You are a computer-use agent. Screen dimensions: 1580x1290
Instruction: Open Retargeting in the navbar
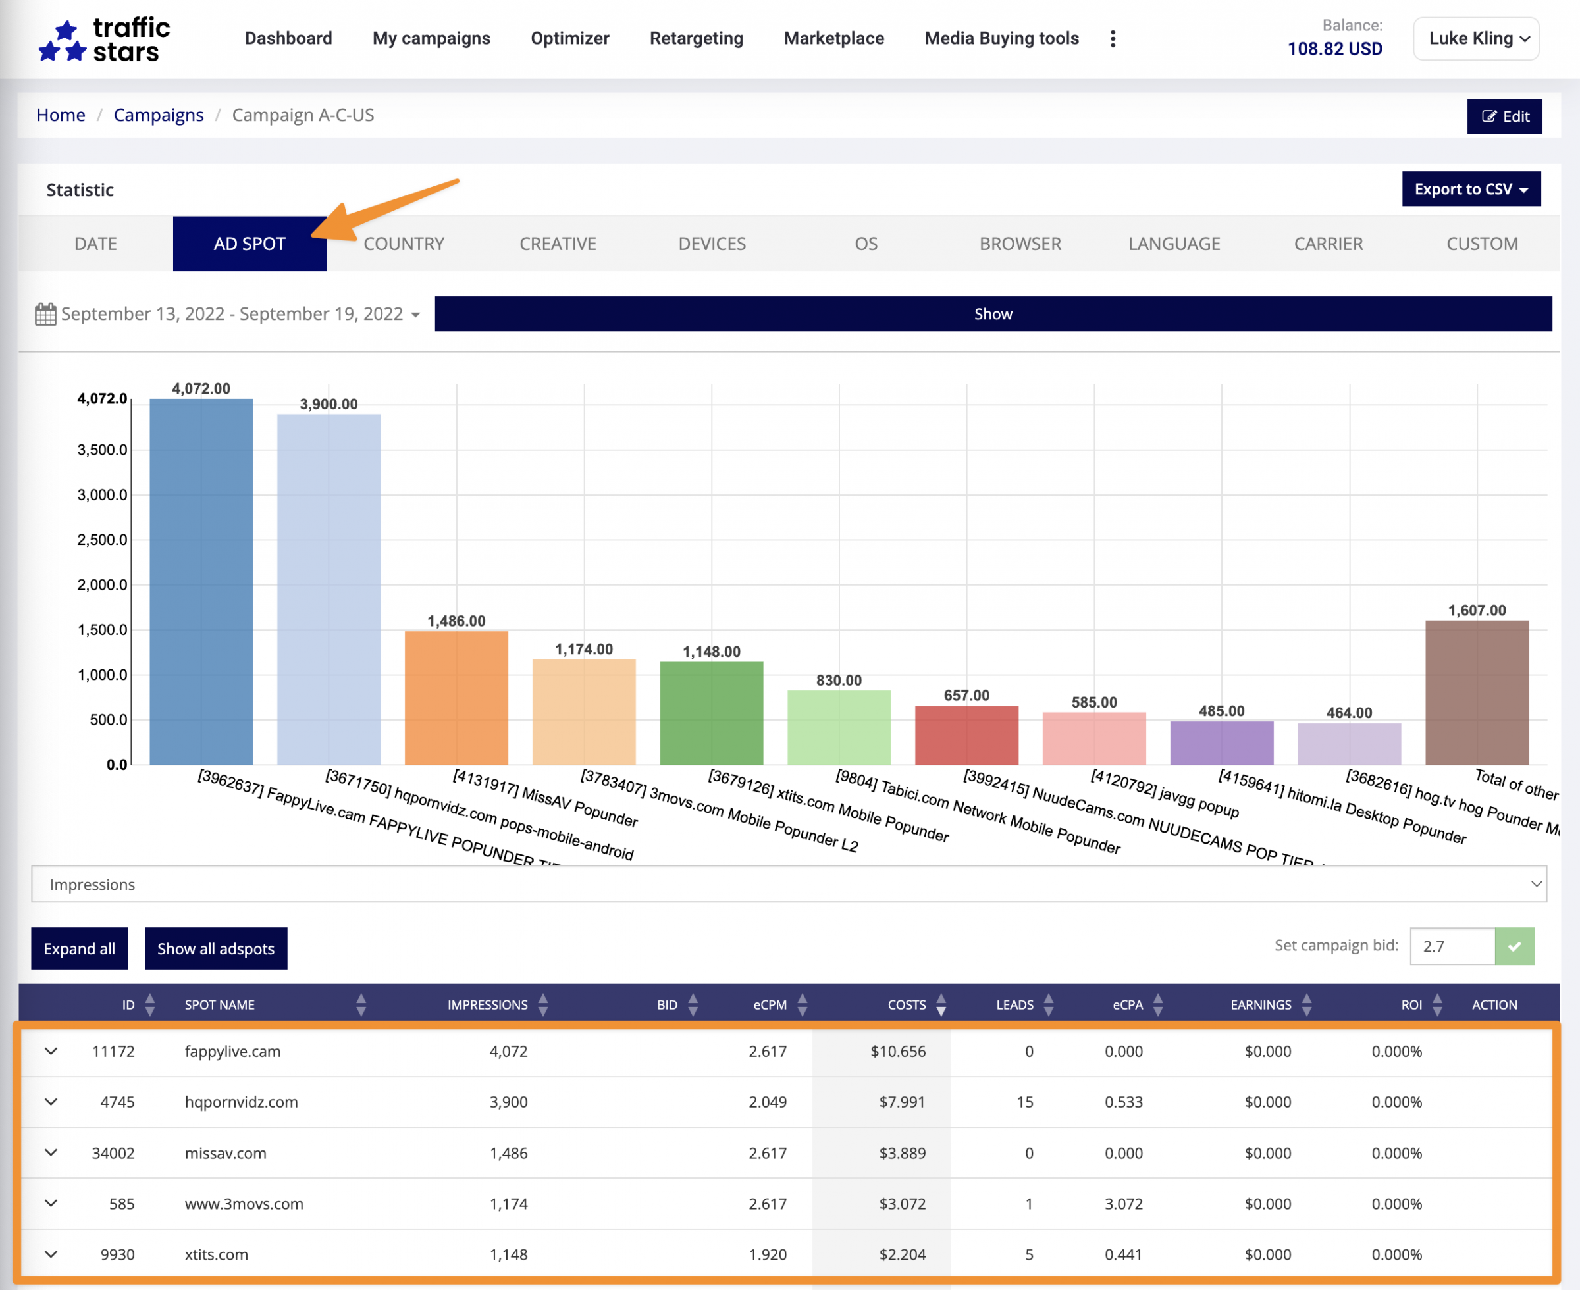coord(697,39)
